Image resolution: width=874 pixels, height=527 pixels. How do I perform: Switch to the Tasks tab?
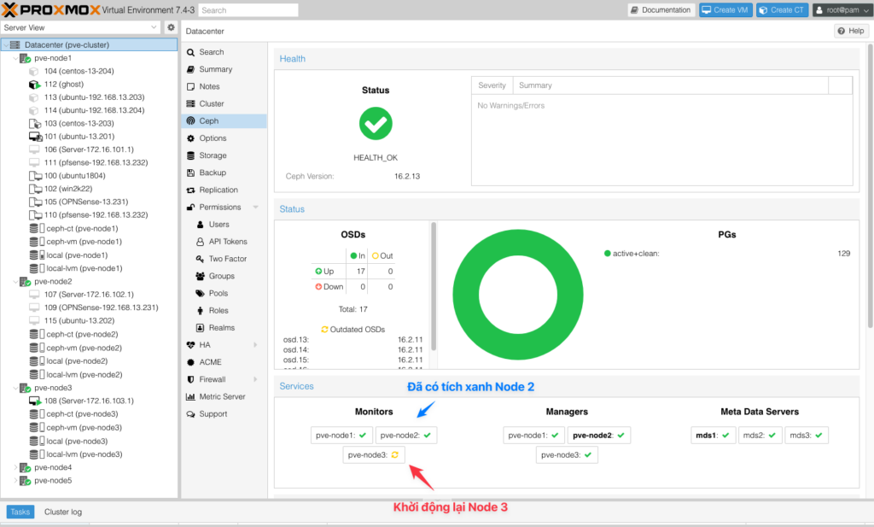tap(20, 512)
